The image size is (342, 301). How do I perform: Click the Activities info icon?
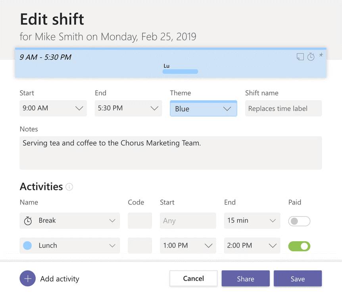(x=69, y=187)
